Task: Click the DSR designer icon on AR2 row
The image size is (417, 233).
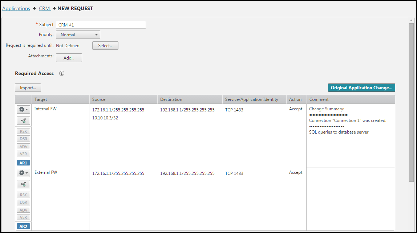Action: pyautogui.click(x=23, y=202)
